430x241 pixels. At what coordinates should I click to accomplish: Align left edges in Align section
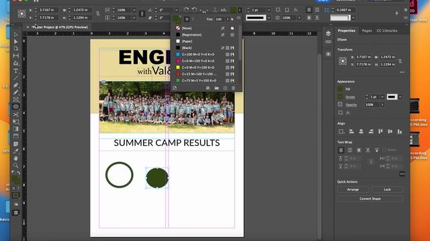tap(351, 132)
